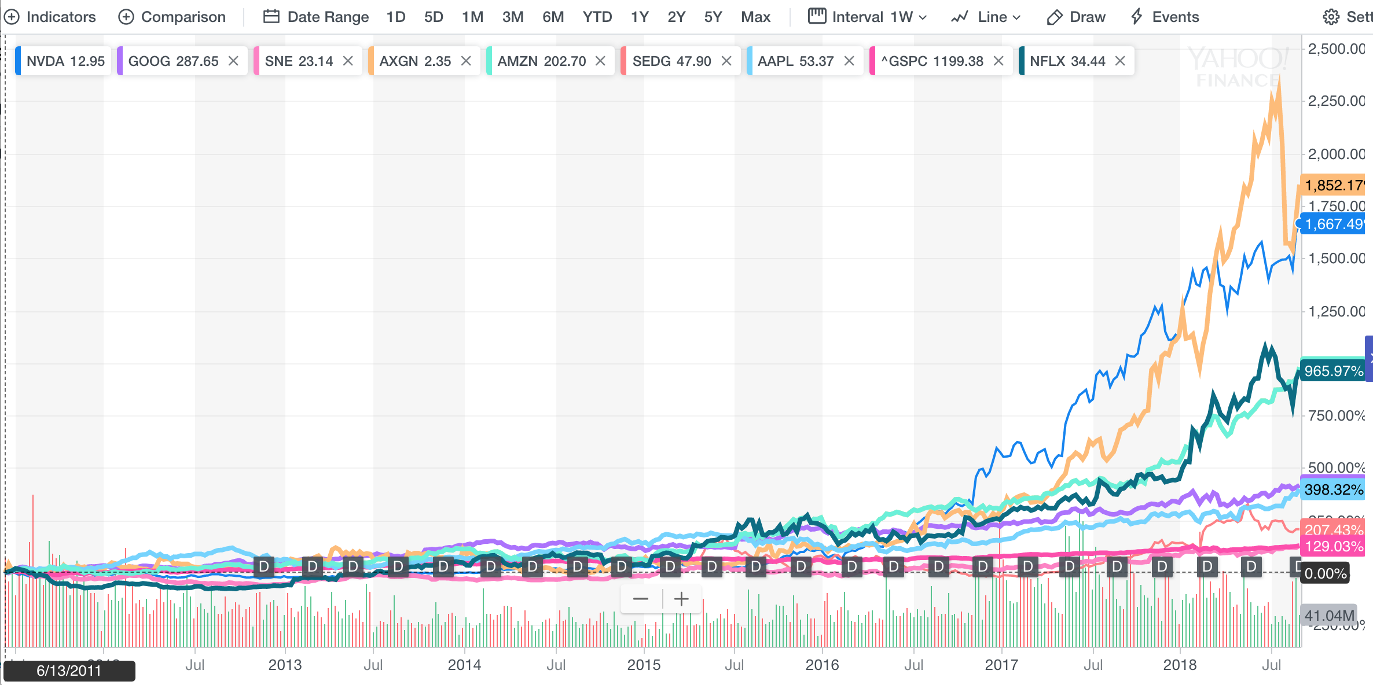The width and height of the screenshot is (1373, 685).
Task: Open the Comparison plus icon
Action: click(126, 17)
